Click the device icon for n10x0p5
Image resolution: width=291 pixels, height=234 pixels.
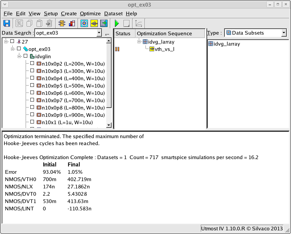pos(39,86)
